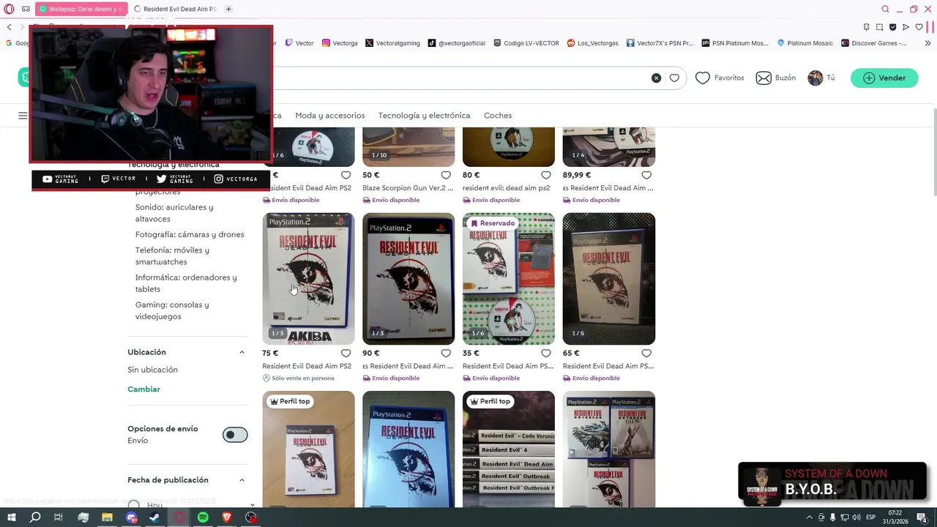The image size is (937, 527).
Task: Open Coches category
Action: point(498,116)
